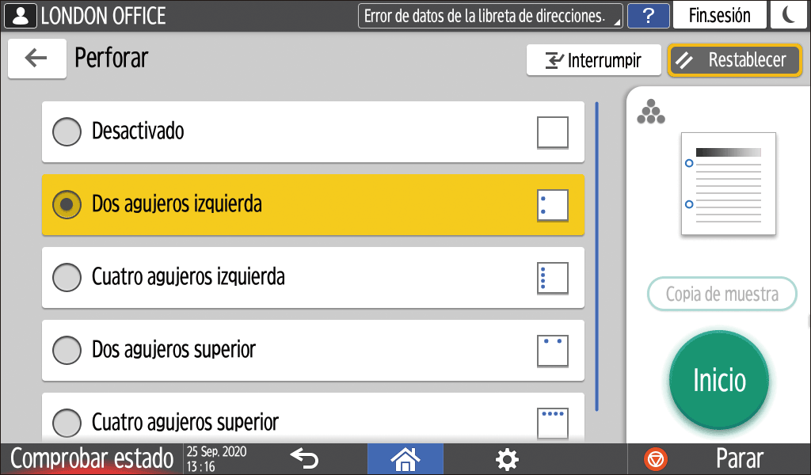Go to the home screen icon

405,458
